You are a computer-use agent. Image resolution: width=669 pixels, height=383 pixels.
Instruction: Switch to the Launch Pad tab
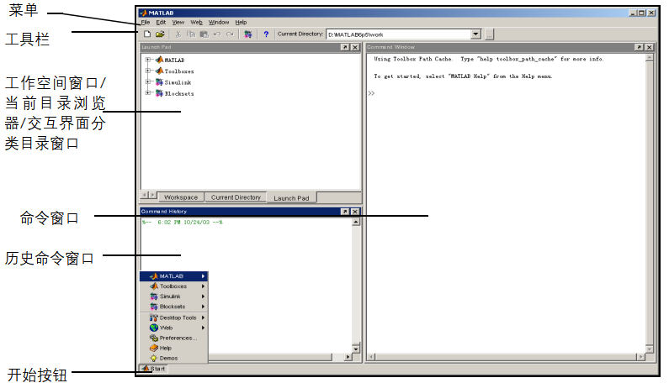click(x=291, y=197)
